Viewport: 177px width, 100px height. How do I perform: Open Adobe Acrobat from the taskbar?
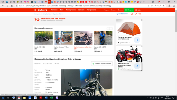[x=41, y=98]
